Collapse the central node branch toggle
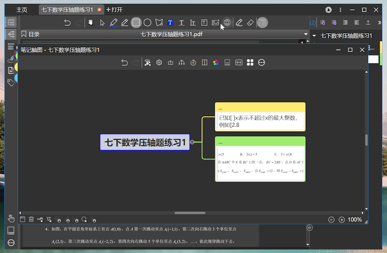 pyautogui.click(x=193, y=142)
